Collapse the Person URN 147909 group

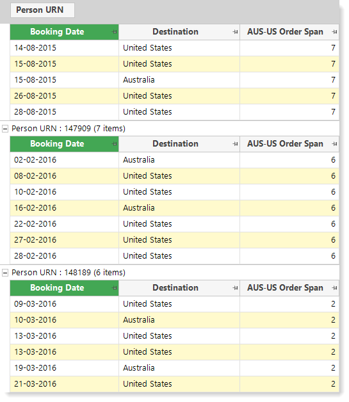pyautogui.click(x=5, y=129)
